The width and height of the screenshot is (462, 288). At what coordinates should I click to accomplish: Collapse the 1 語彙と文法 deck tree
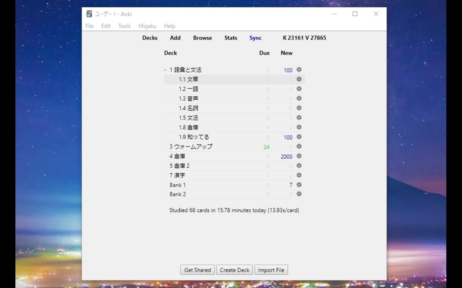[x=165, y=70]
